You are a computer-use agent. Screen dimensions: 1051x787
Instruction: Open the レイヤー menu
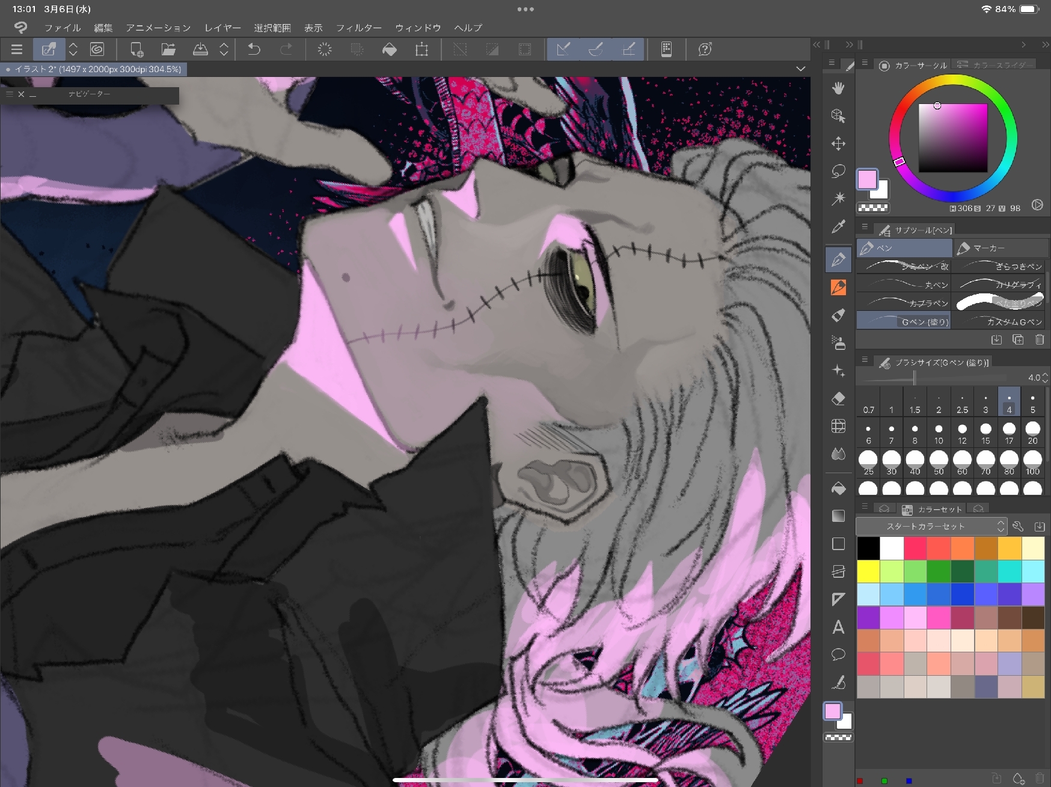(x=222, y=28)
